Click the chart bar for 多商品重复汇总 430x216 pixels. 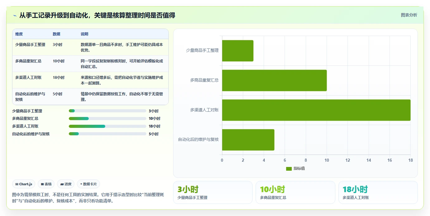(274, 80)
